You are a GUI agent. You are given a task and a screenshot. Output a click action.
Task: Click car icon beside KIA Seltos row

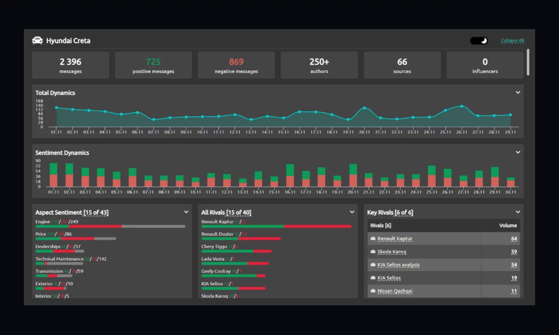(x=373, y=278)
